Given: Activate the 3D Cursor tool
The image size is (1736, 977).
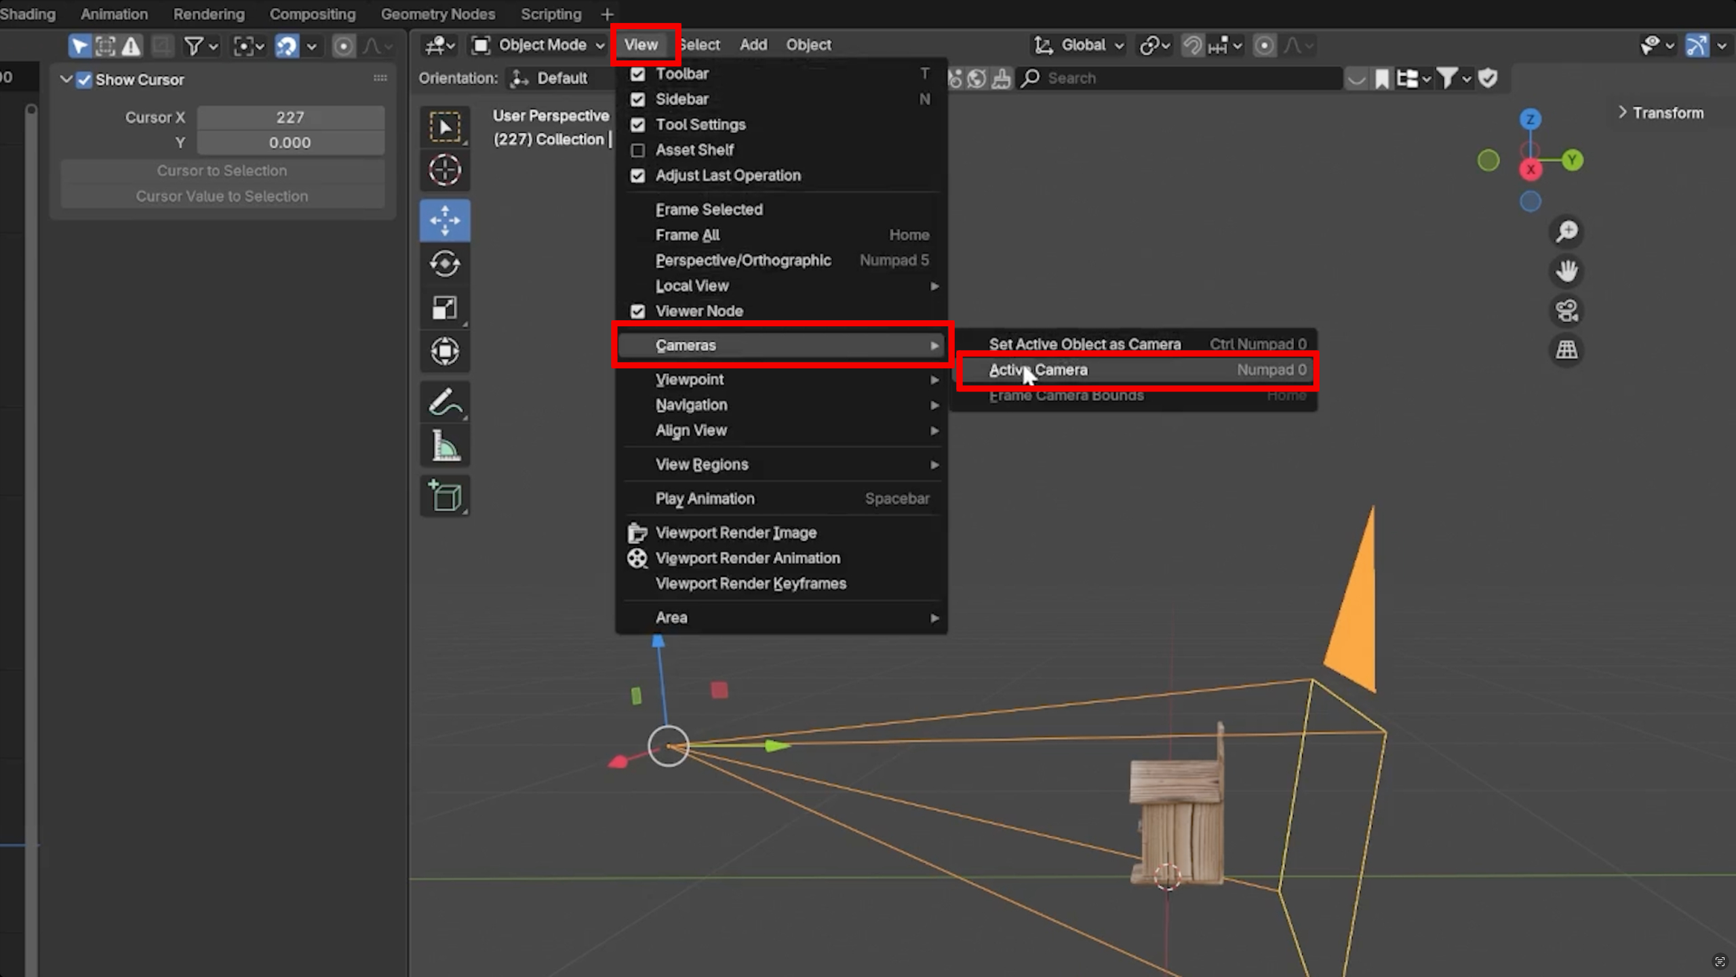Looking at the screenshot, I should click(x=444, y=170).
